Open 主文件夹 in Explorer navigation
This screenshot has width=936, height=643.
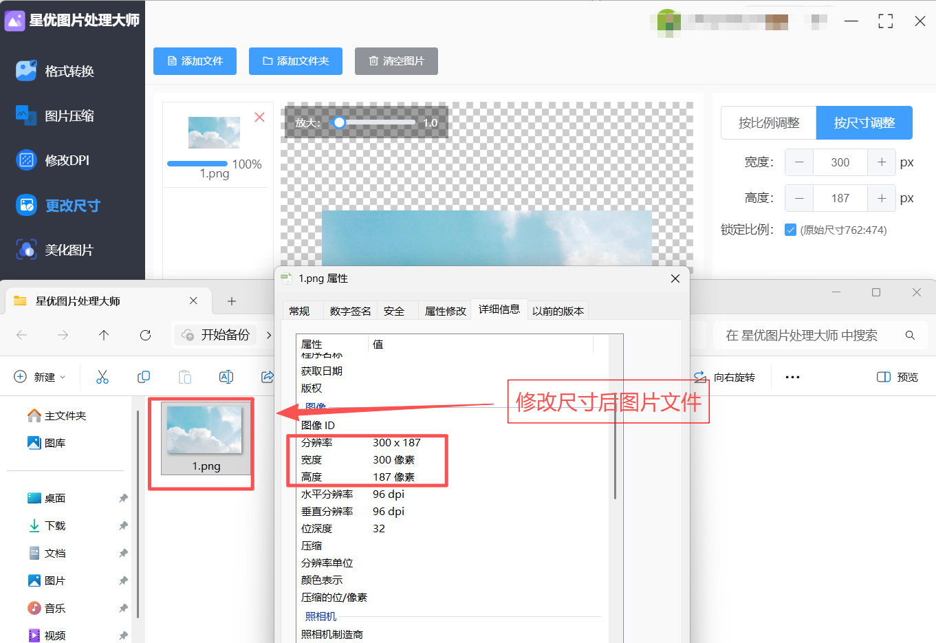point(57,415)
